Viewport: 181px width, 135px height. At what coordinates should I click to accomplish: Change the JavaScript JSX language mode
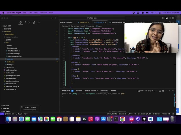(x=146, y=114)
